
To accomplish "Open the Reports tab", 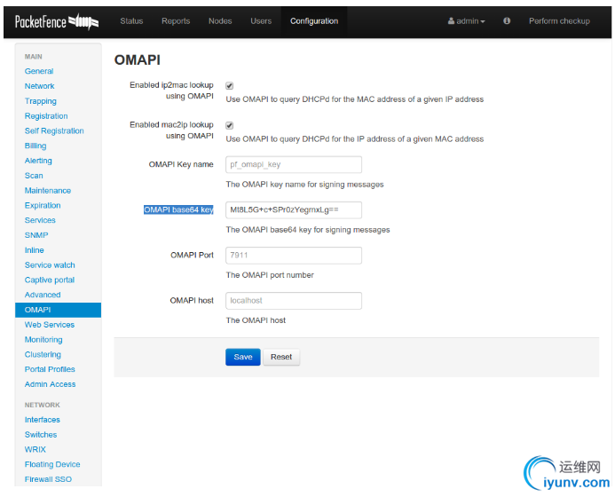I will click(x=176, y=21).
